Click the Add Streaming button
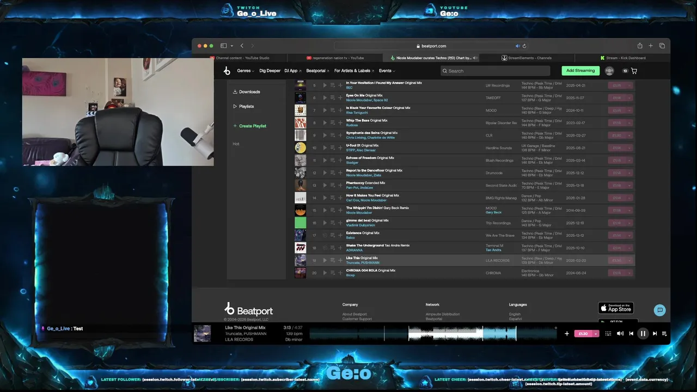The image size is (697, 392). coord(580,71)
